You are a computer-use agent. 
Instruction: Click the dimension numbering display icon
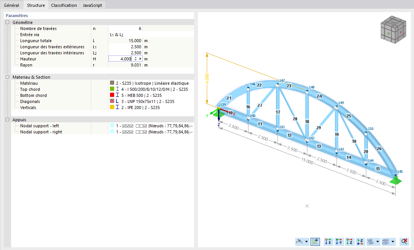tap(299, 241)
